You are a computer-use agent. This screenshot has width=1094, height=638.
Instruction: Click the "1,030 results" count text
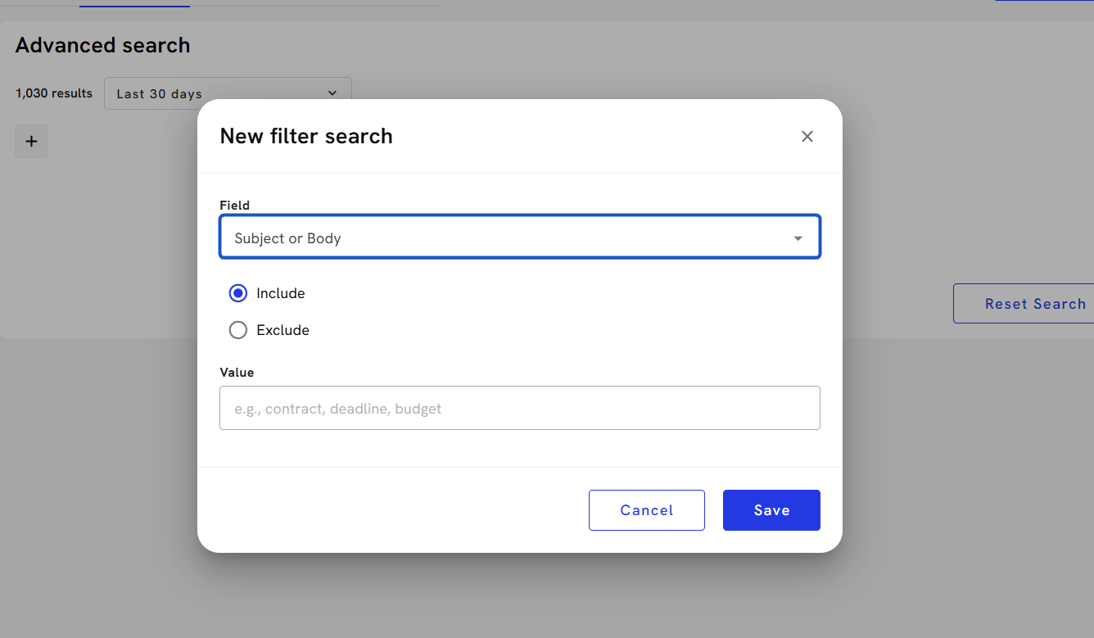[54, 93]
